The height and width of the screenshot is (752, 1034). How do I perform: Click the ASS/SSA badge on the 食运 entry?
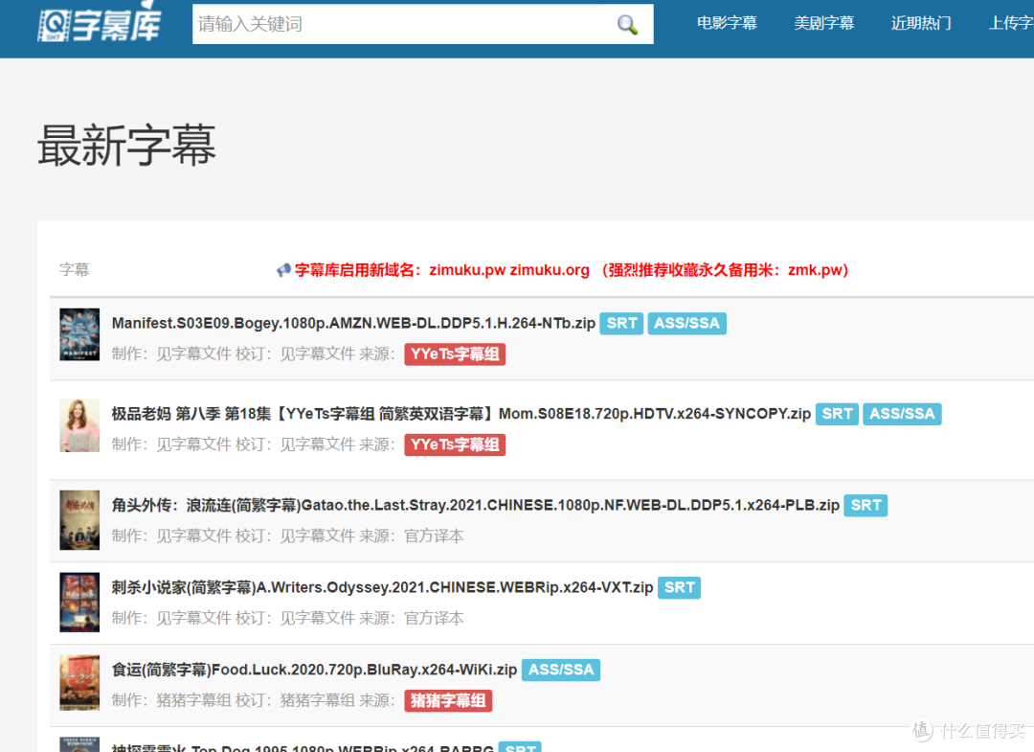pos(561,670)
